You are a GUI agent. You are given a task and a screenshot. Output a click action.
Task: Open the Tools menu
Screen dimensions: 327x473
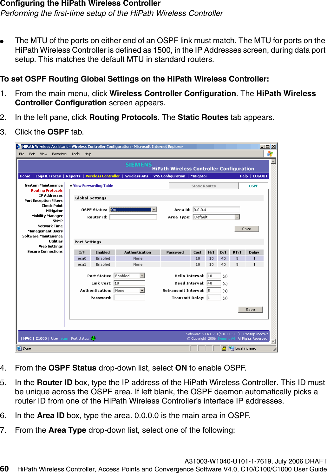[x=75, y=154]
